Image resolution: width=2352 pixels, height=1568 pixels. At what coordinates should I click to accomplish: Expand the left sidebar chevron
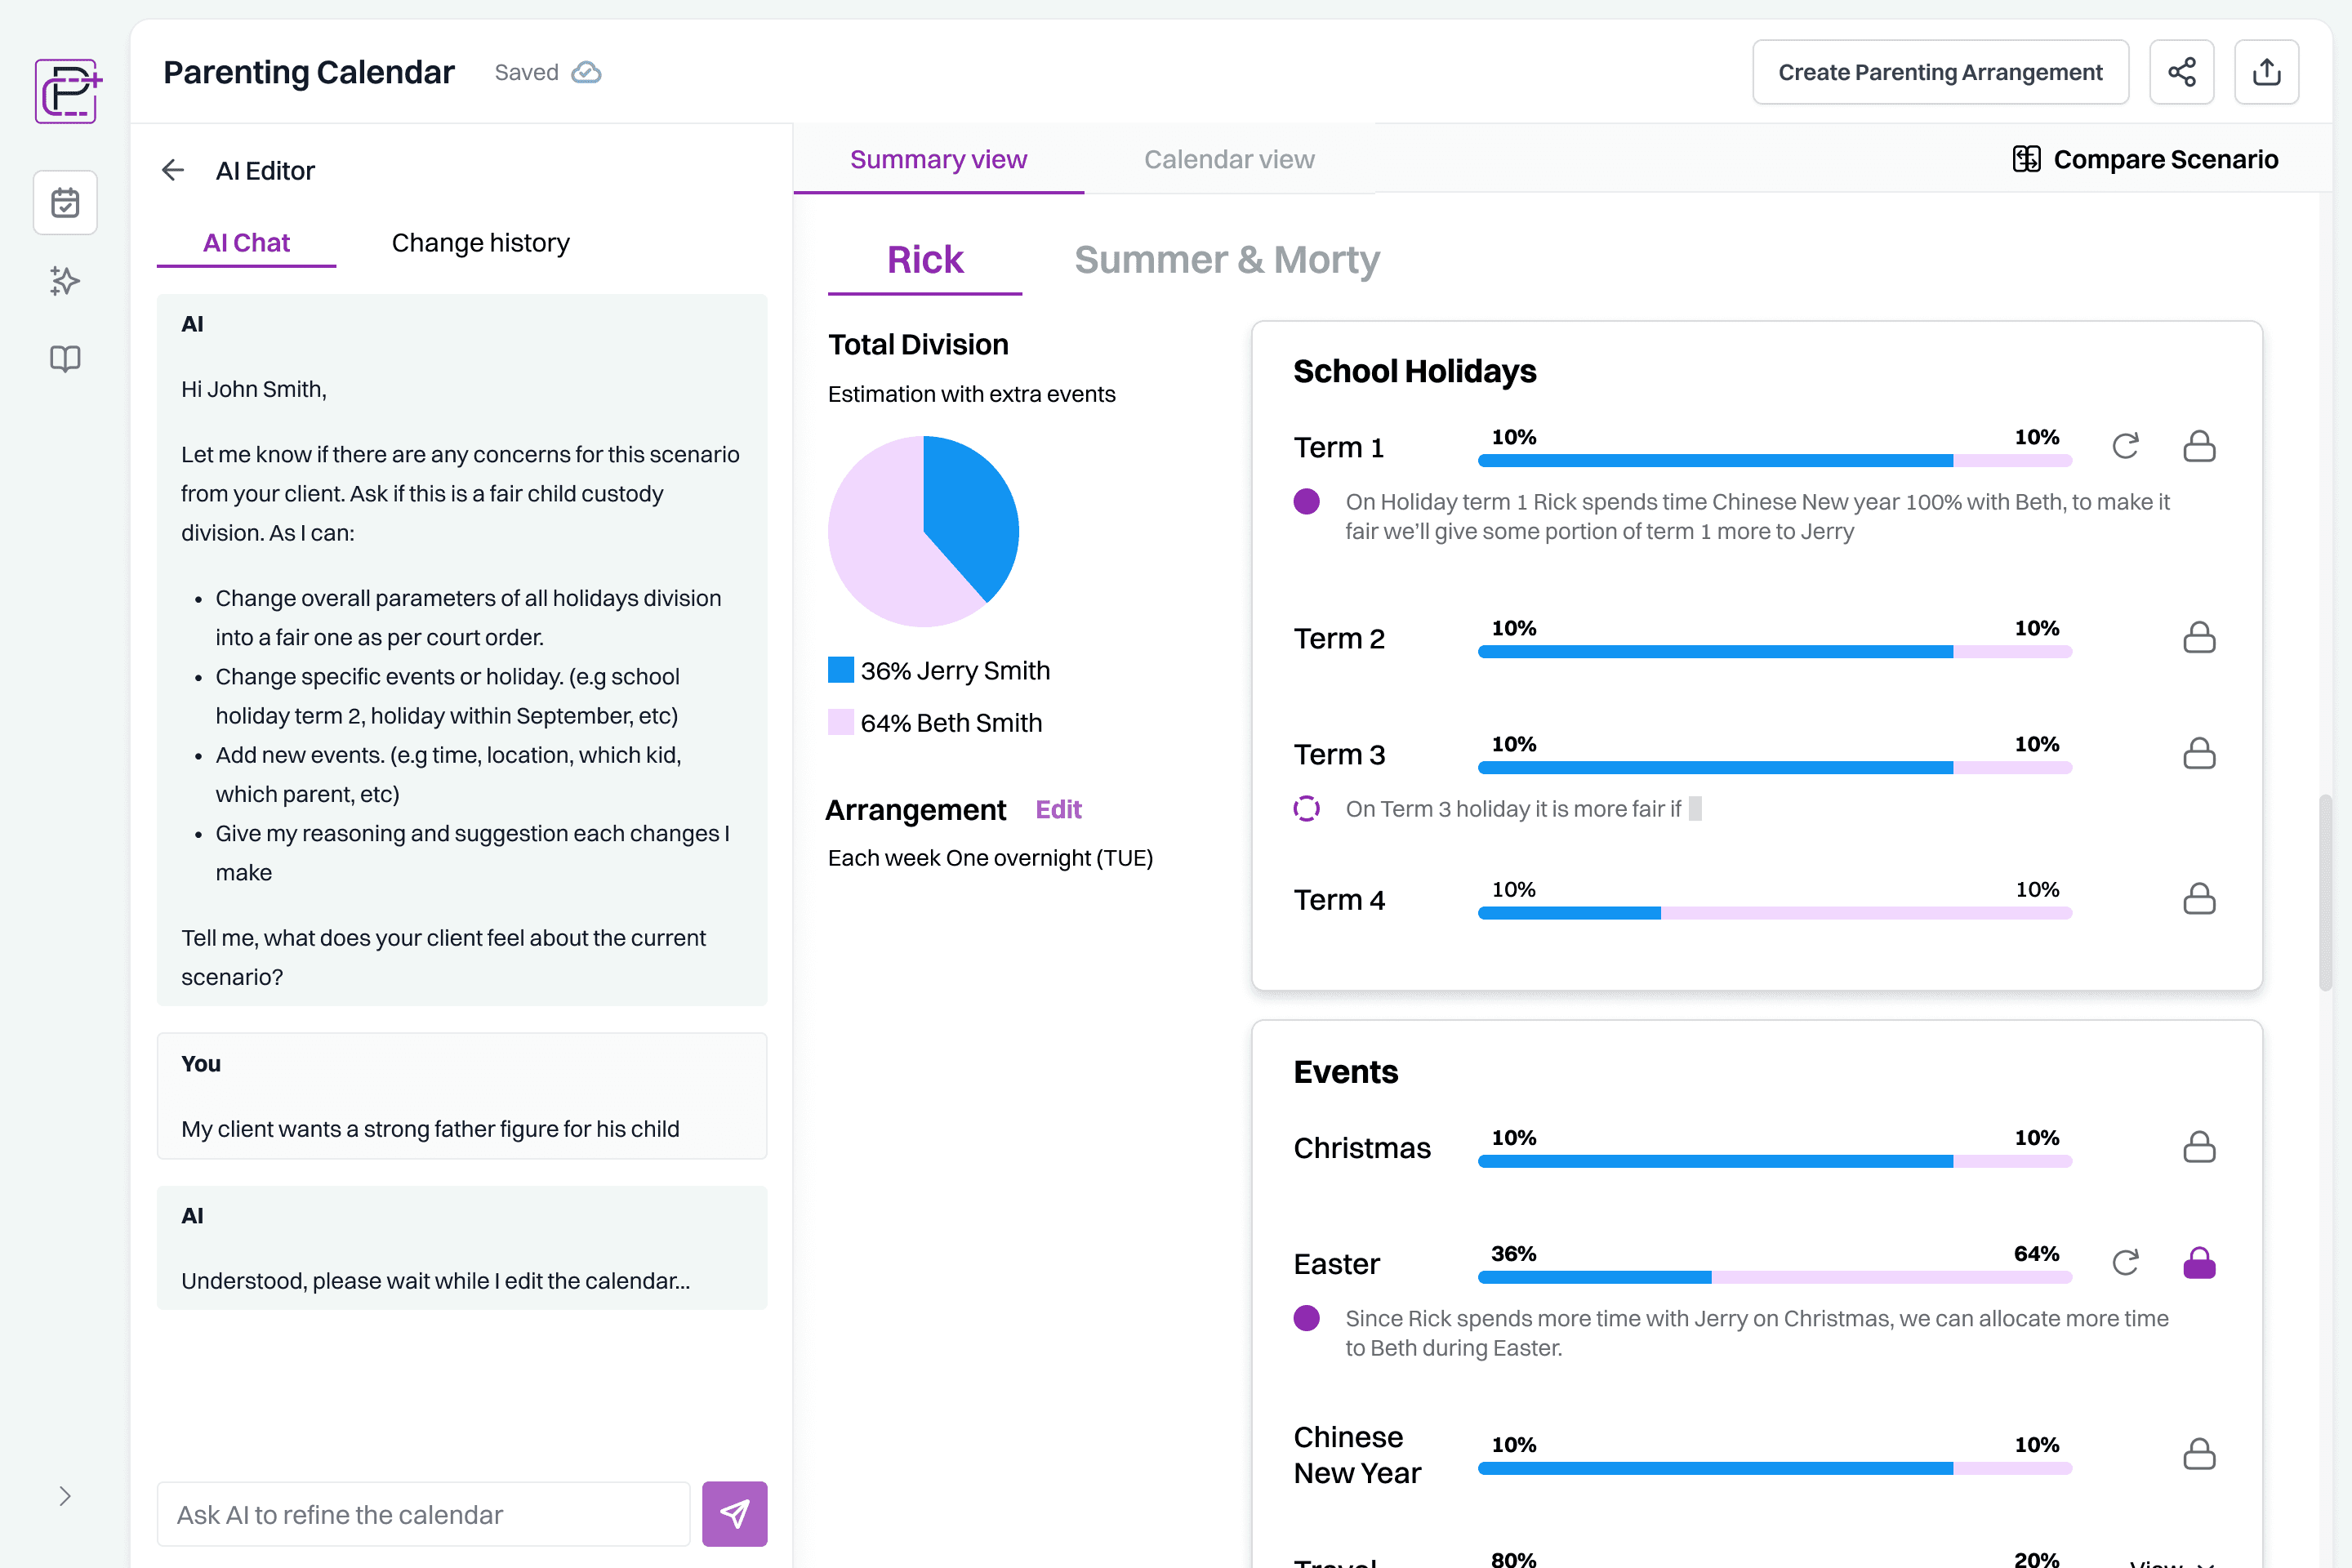65,1496
